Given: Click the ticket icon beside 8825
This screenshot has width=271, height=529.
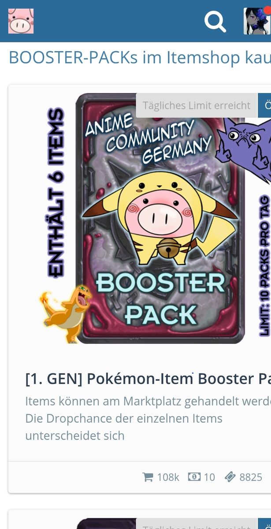Looking at the screenshot, I should tap(230, 477).
